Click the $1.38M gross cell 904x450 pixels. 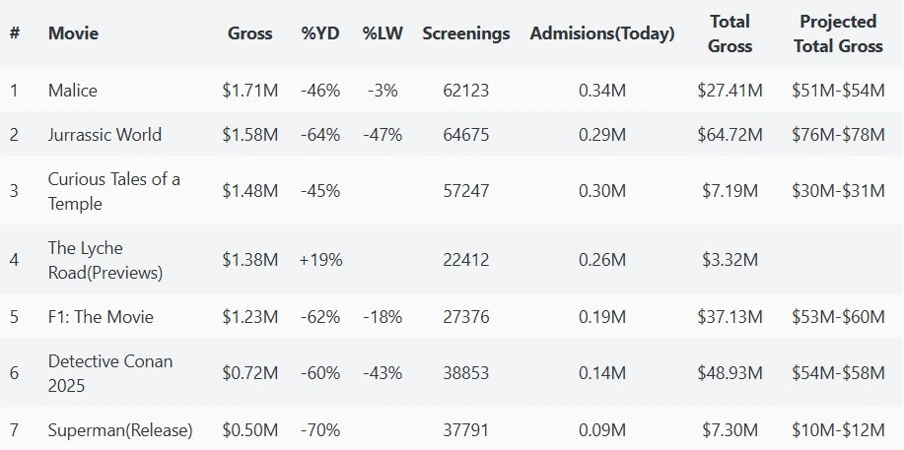click(250, 260)
